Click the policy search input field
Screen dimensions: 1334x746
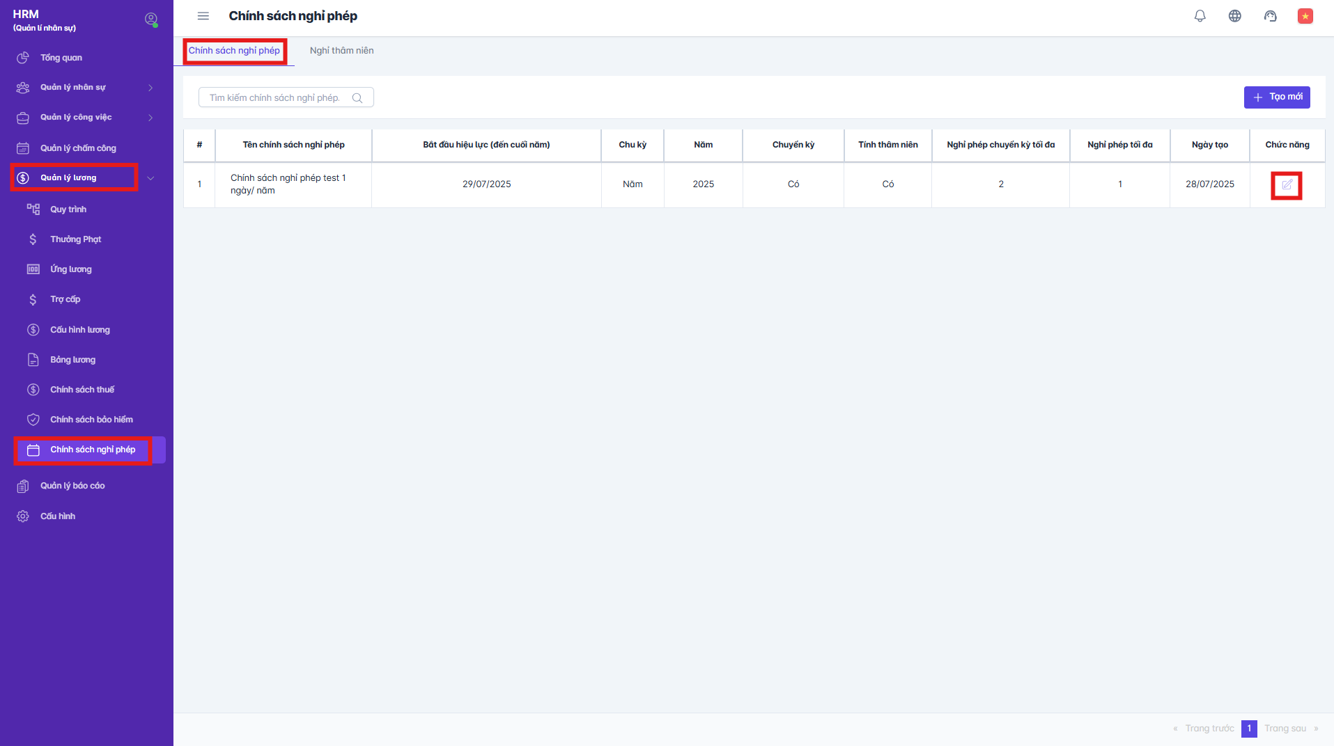[x=275, y=98]
